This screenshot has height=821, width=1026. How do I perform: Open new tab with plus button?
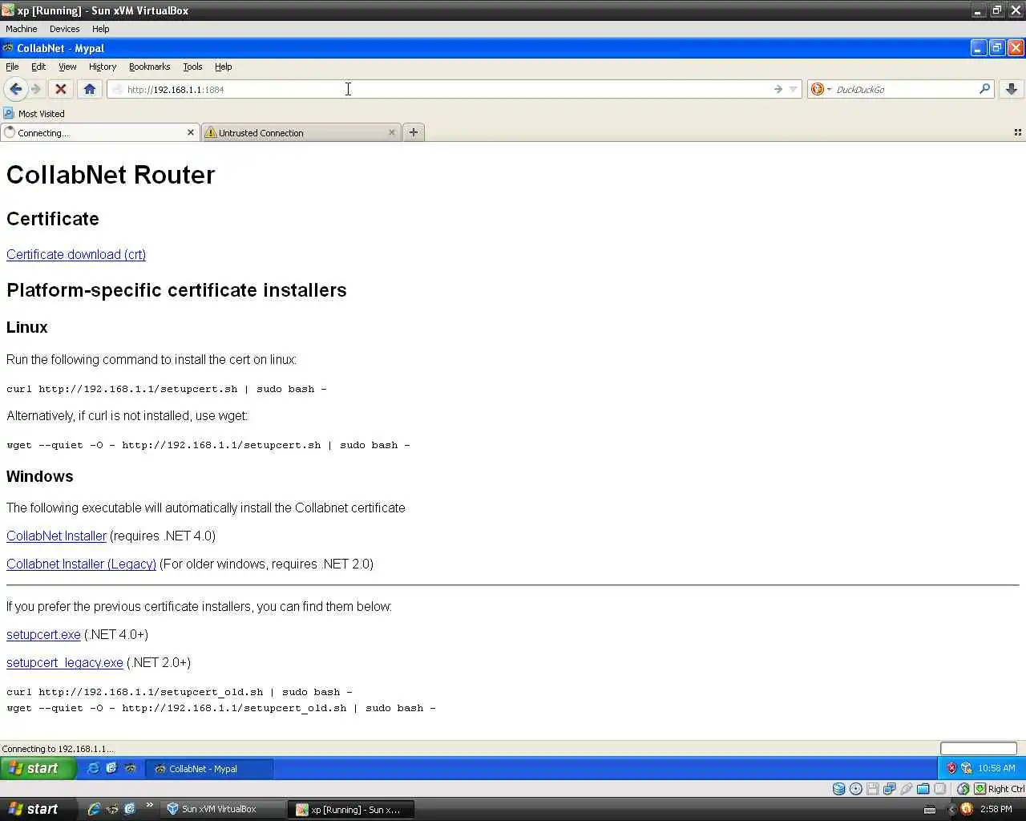point(414,132)
